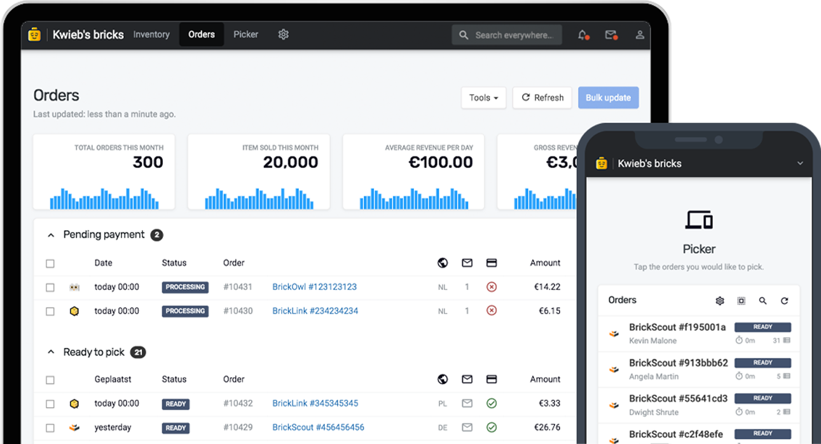Click the READY status badge for order #10432
The height and width of the screenshot is (444, 821).
(x=176, y=404)
